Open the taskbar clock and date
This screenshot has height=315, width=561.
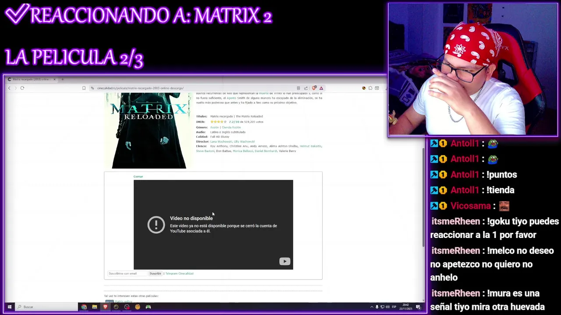(405, 307)
